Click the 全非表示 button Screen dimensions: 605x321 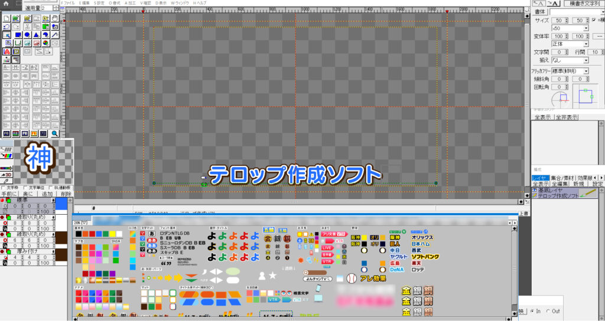[x=567, y=117]
